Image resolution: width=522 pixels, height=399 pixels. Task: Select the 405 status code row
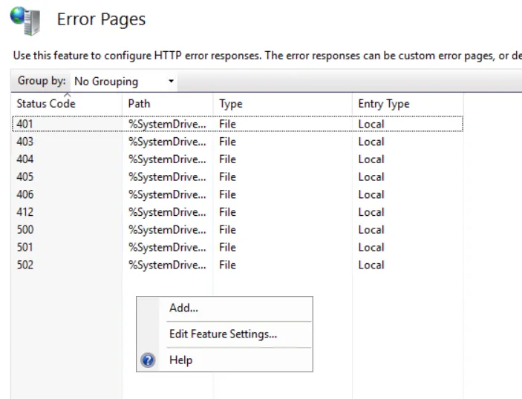coord(238,177)
